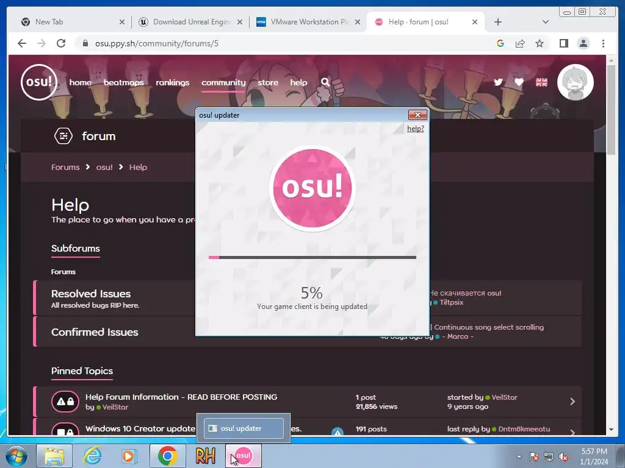Screen dimensions: 625x468
Task: Click the osu! logo in the site header
Action: (x=39, y=82)
